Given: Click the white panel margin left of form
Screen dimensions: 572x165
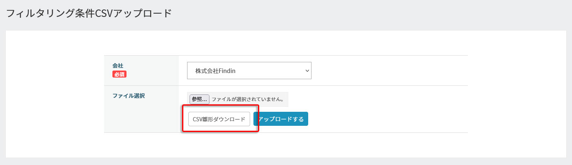Looking at the screenshot, I should pos(54,95).
